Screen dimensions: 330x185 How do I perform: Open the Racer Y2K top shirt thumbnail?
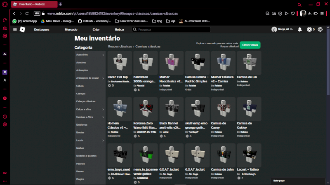[x=119, y=63]
